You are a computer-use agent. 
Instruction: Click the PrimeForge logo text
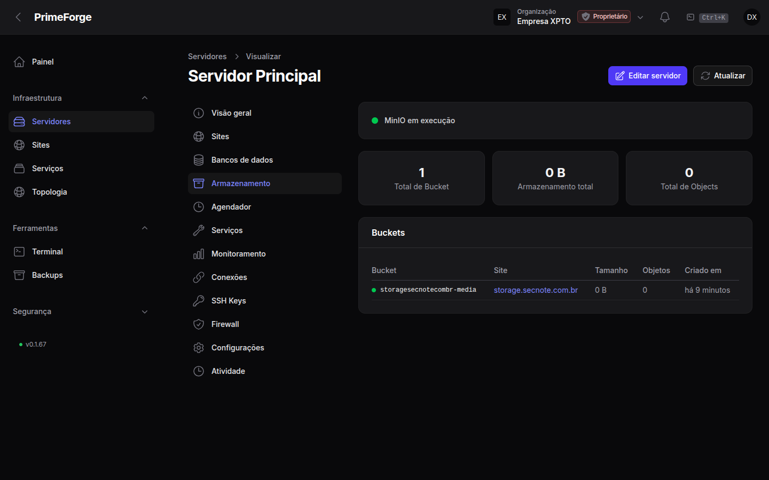[x=63, y=17]
